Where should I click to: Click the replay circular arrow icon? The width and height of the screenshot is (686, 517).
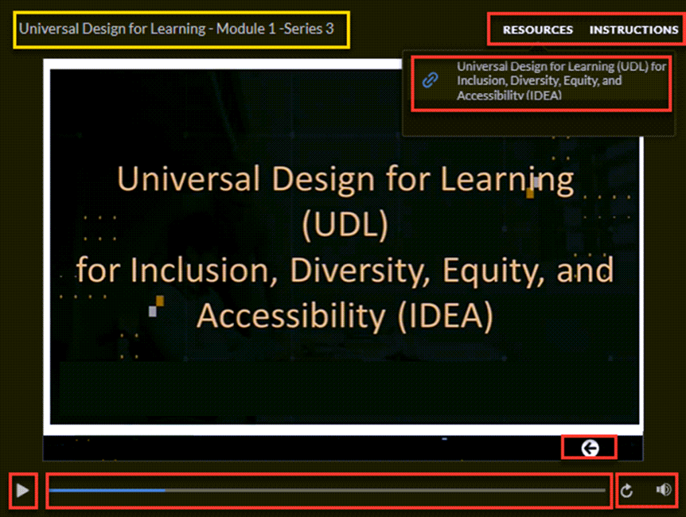pos(626,491)
